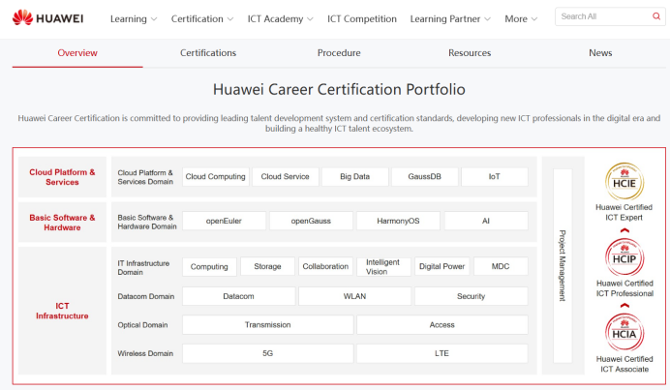670x390 pixels.
Task: Switch to the Resources tab
Action: 470,53
